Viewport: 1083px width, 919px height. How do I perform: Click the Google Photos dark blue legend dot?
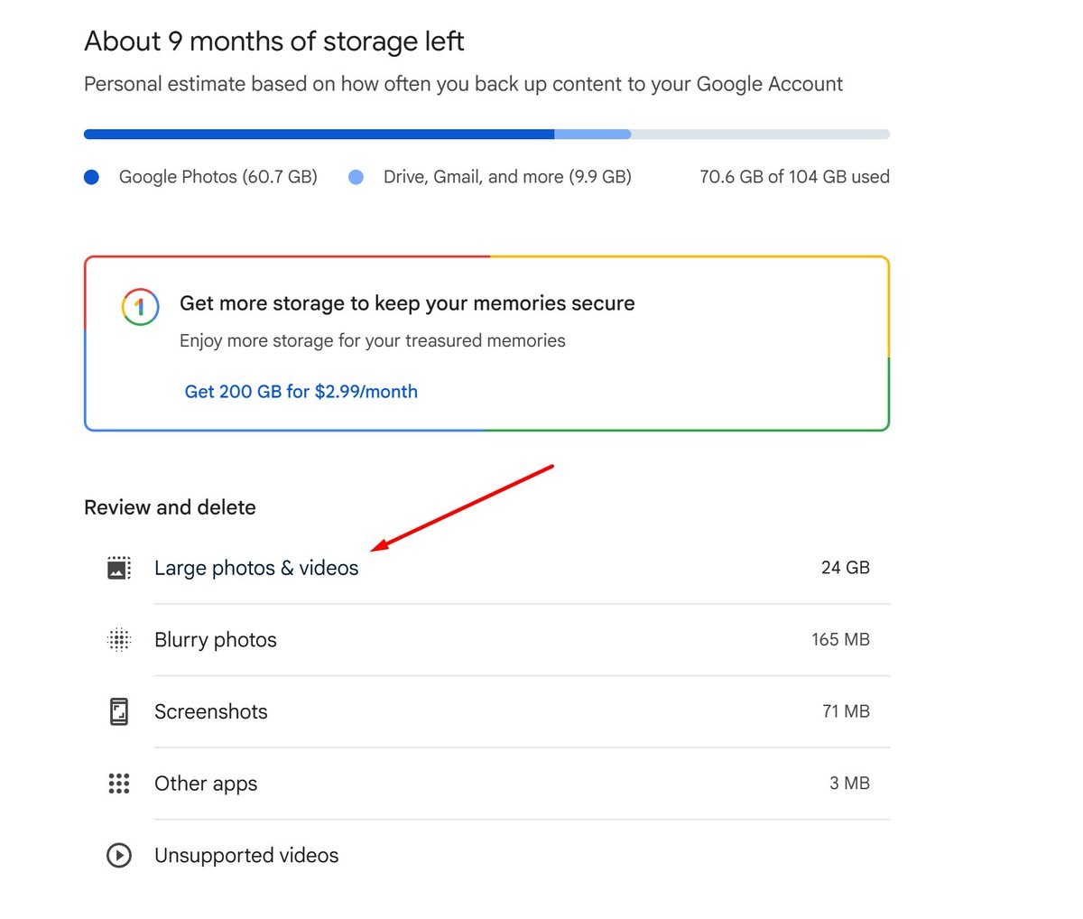tap(91, 177)
